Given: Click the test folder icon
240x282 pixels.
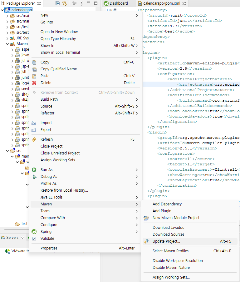Looking at the screenshot, I should coord(17,224).
